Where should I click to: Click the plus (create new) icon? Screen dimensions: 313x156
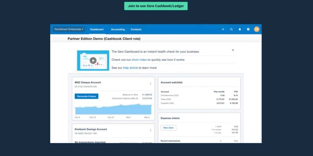pos(223,29)
